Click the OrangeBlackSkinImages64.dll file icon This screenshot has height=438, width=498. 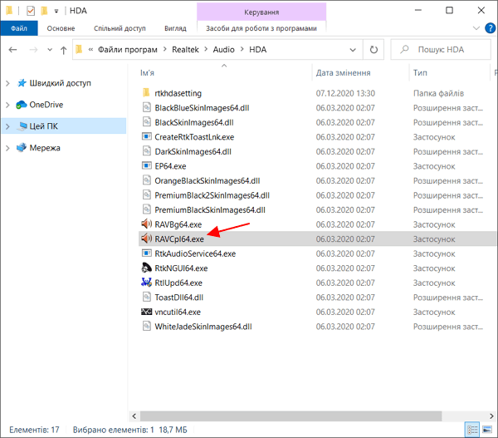[146, 180]
